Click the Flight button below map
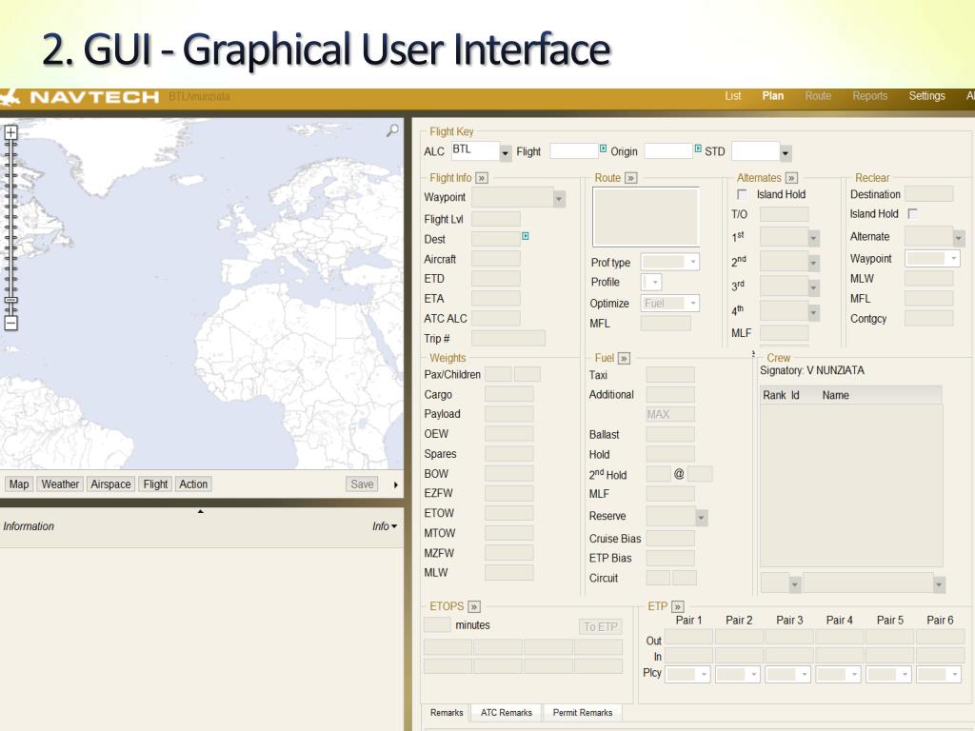The image size is (975, 731). [x=155, y=484]
